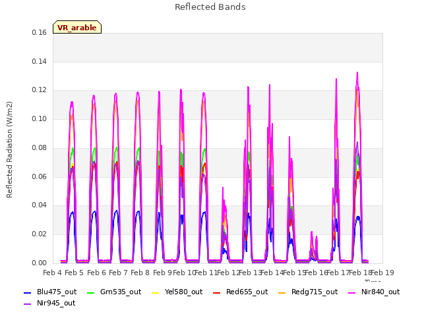Click the Feb 9 x-axis date label
This screenshot has height=316, width=422.
coord(162,273)
